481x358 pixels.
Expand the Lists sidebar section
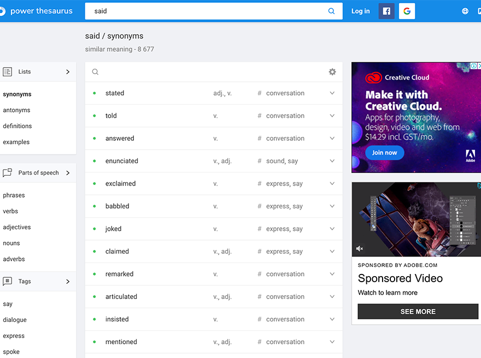pyautogui.click(x=38, y=71)
